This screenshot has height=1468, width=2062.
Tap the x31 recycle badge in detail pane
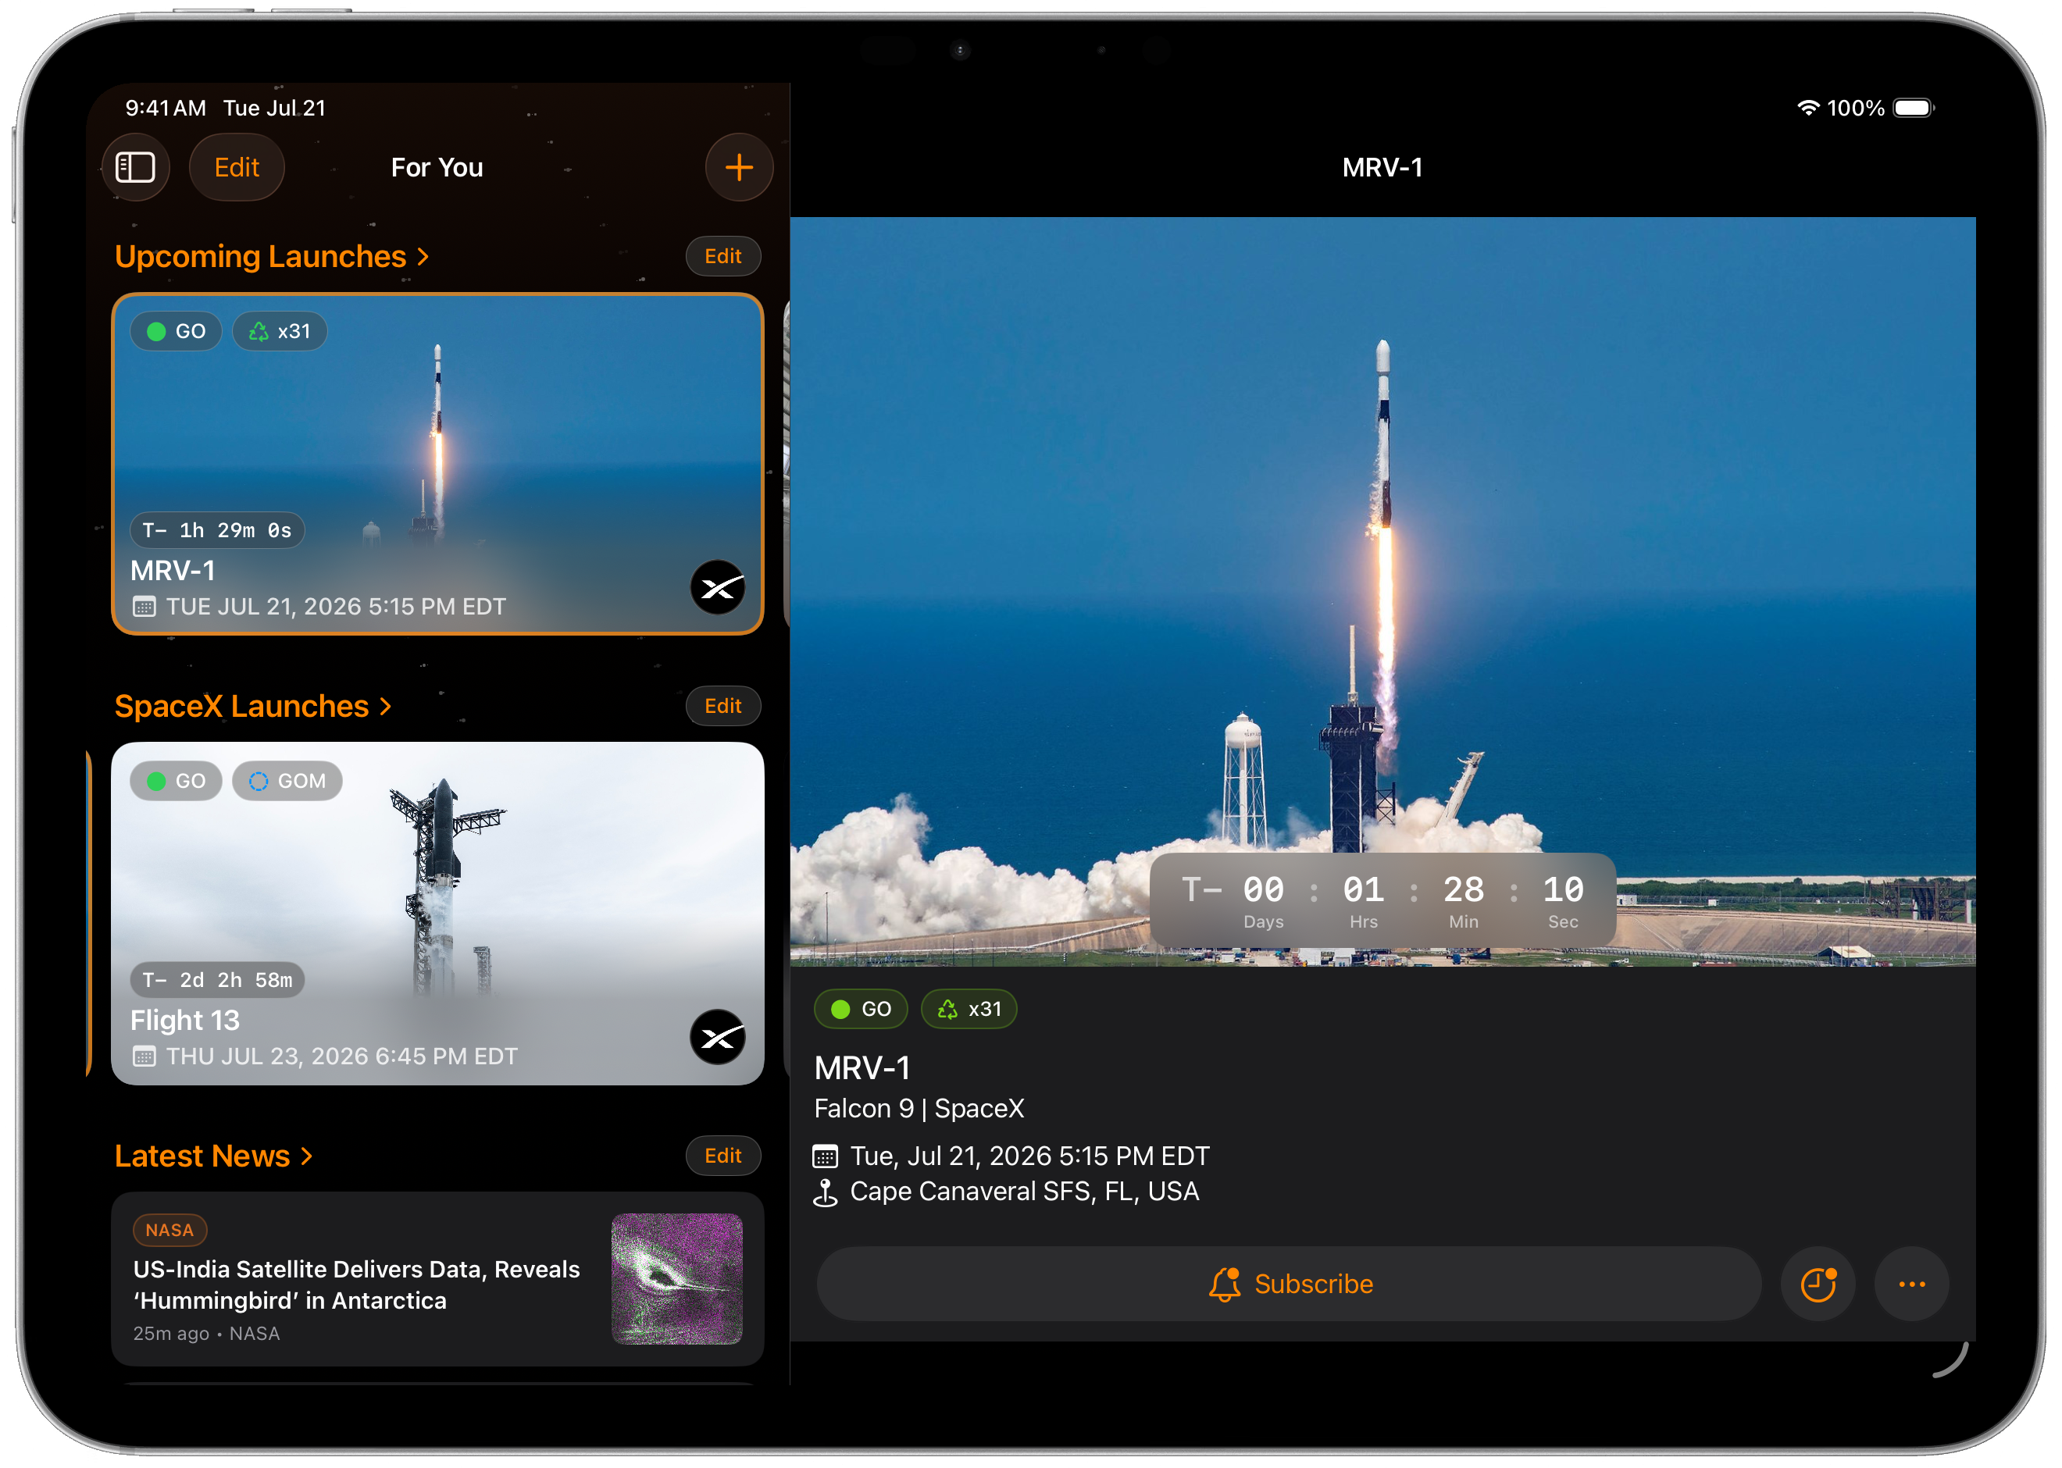tap(969, 1009)
